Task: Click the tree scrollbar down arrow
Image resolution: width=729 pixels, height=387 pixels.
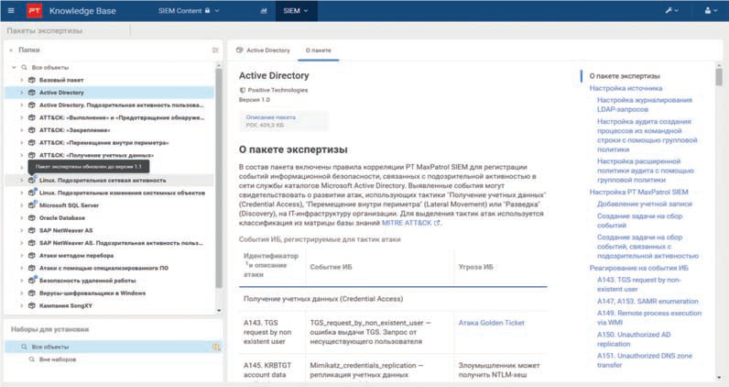Action: [x=219, y=311]
